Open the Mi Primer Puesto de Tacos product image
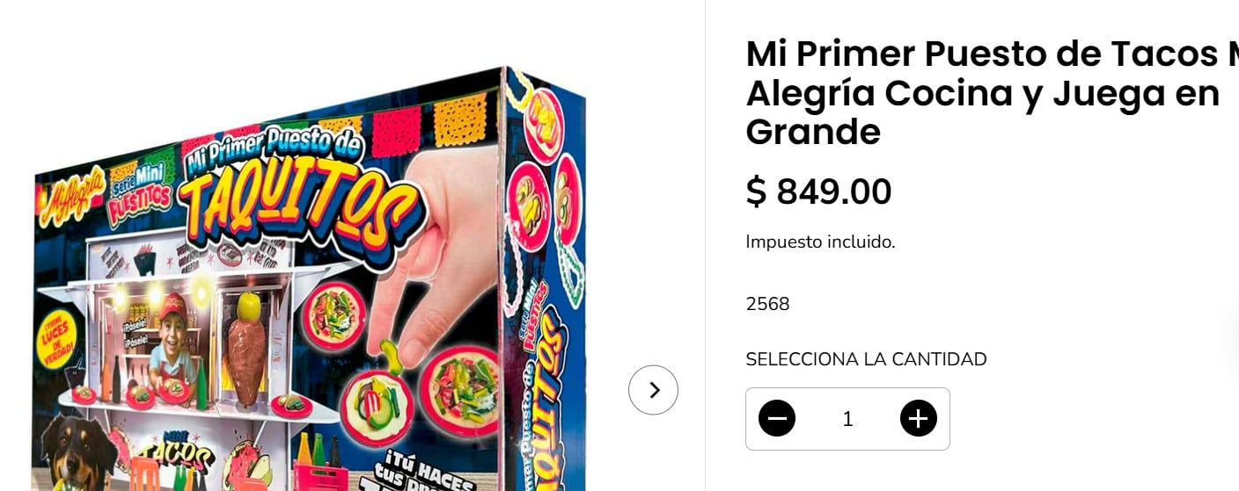Viewport: 1239px width, 491px height. (308, 281)
